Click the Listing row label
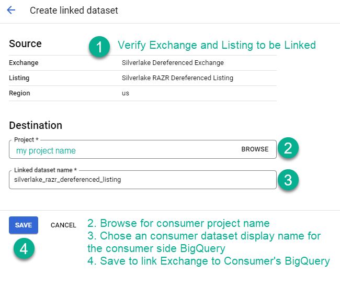This screenshot has width=340, height=284. click(x=19, y=78)
